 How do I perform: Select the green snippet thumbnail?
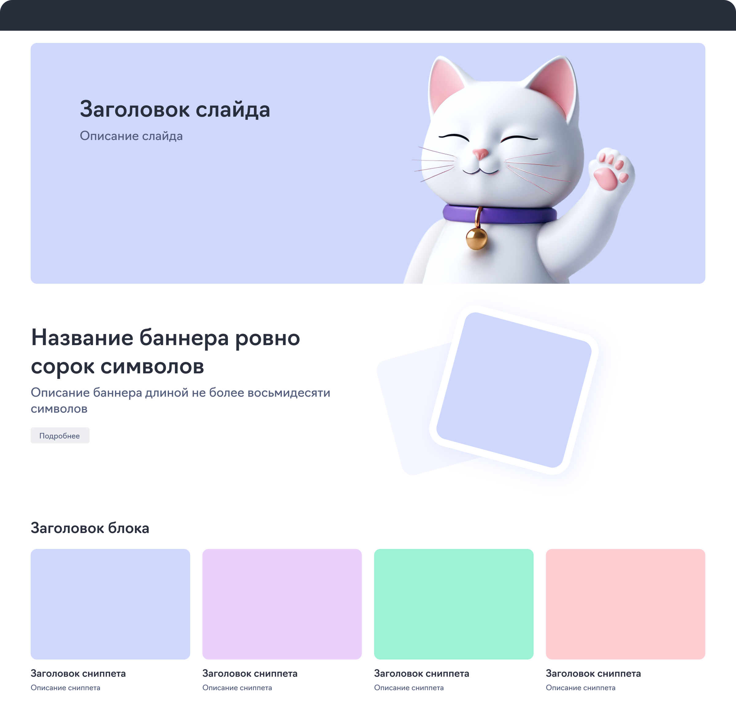pyautogui.click(x=454, y=604)
